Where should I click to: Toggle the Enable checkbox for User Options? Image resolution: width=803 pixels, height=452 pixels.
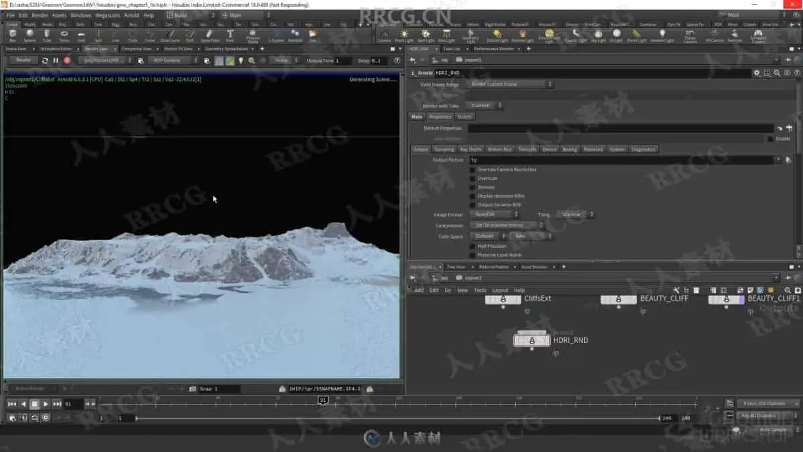[x=770, y=139]
